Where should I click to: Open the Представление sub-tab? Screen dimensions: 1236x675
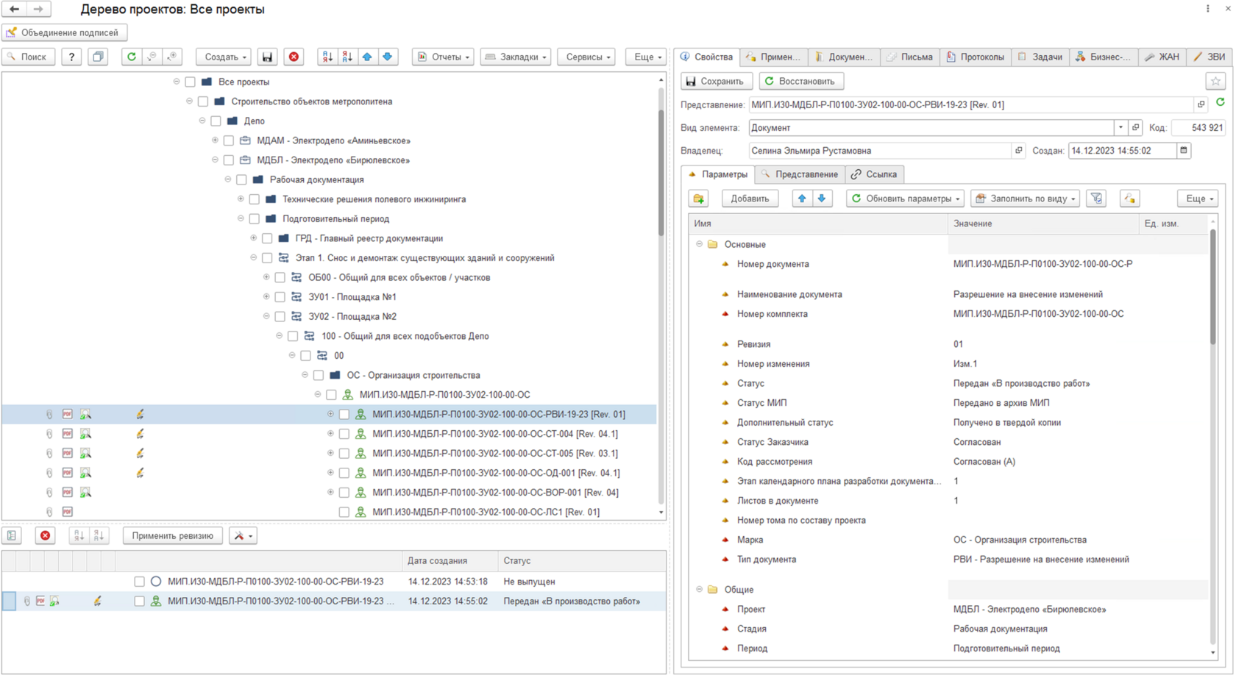(x=799, y=174)
